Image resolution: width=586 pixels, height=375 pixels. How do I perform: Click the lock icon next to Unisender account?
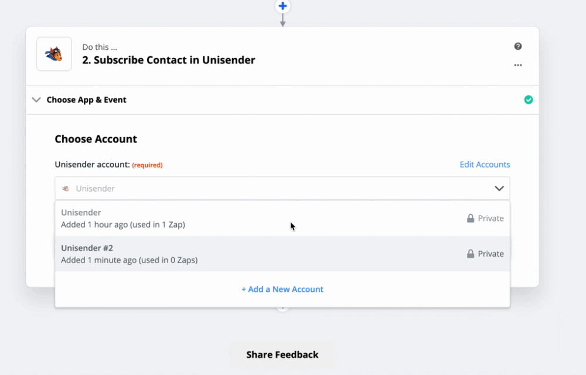coord(471,218)
